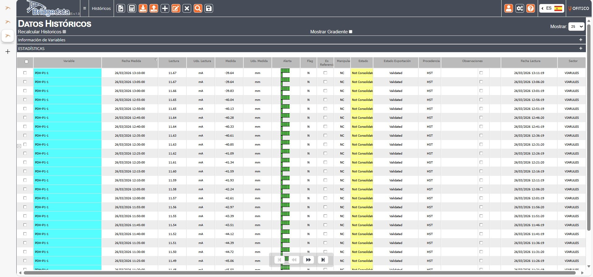
Task: Toggle the Mostrar Gradiente checkbox
Action: click(x=351, y=31)
